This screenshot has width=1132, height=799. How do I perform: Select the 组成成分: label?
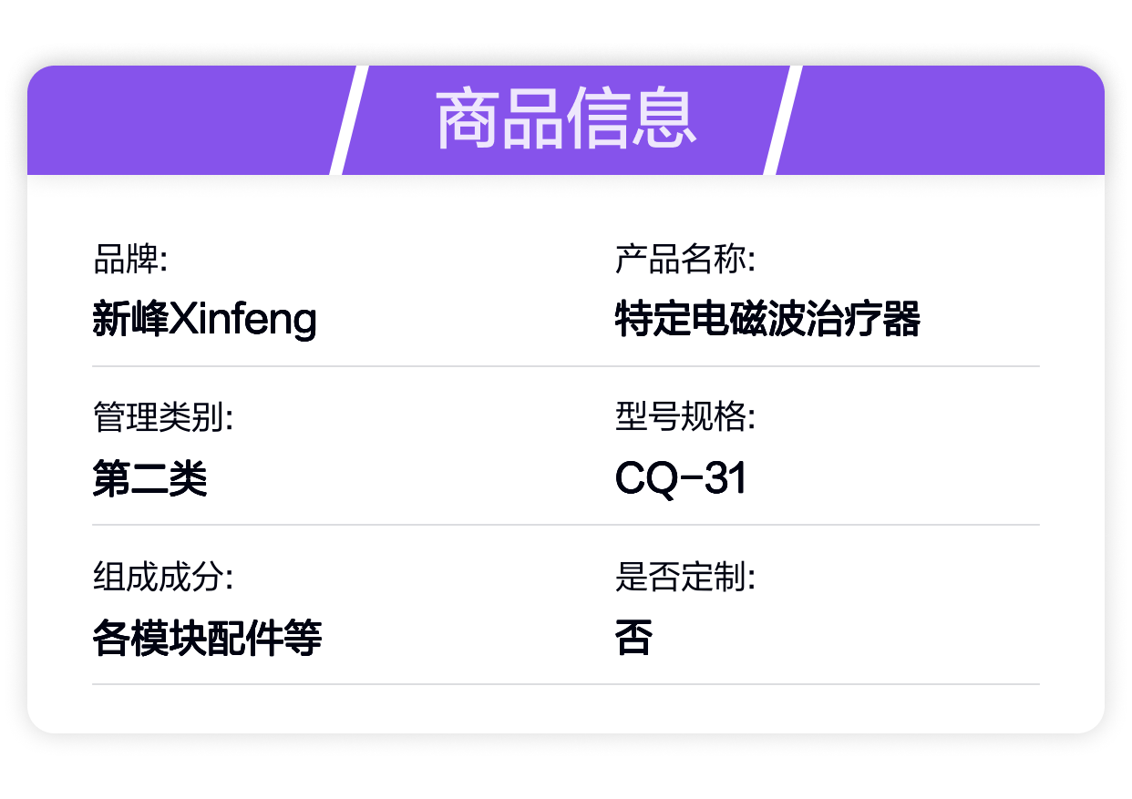[x=163, y=578]
